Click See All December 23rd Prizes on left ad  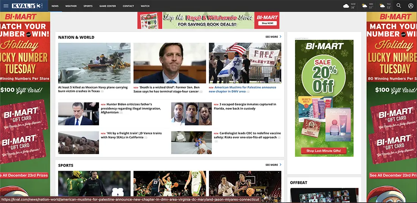(x=24, y=175)
